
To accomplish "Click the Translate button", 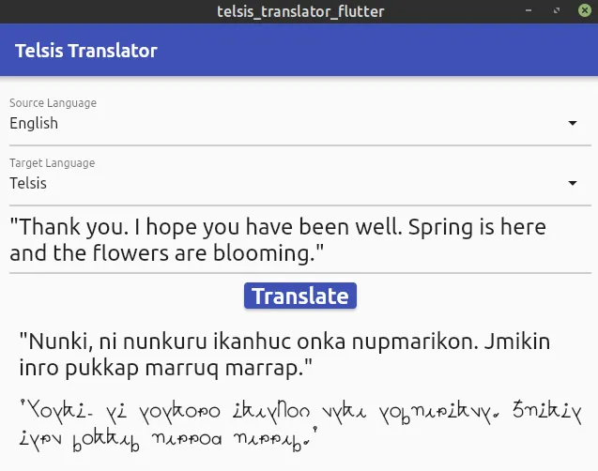I will pos(300,296).
